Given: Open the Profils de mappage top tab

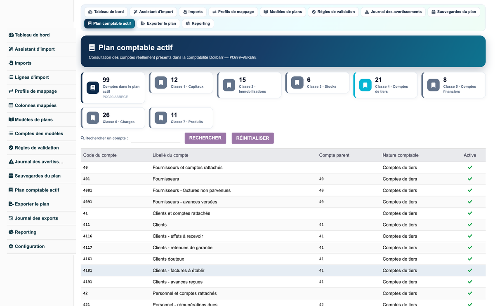Looking at the screenshot, I should [233, 12].
